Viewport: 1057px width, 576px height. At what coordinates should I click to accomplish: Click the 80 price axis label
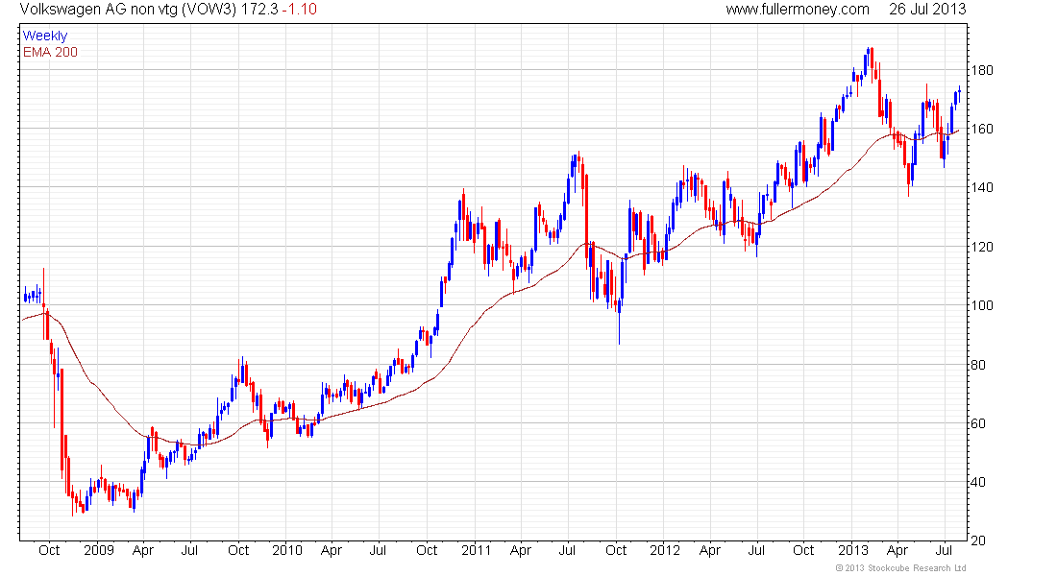pyautogui.click(x=977, y=365)
